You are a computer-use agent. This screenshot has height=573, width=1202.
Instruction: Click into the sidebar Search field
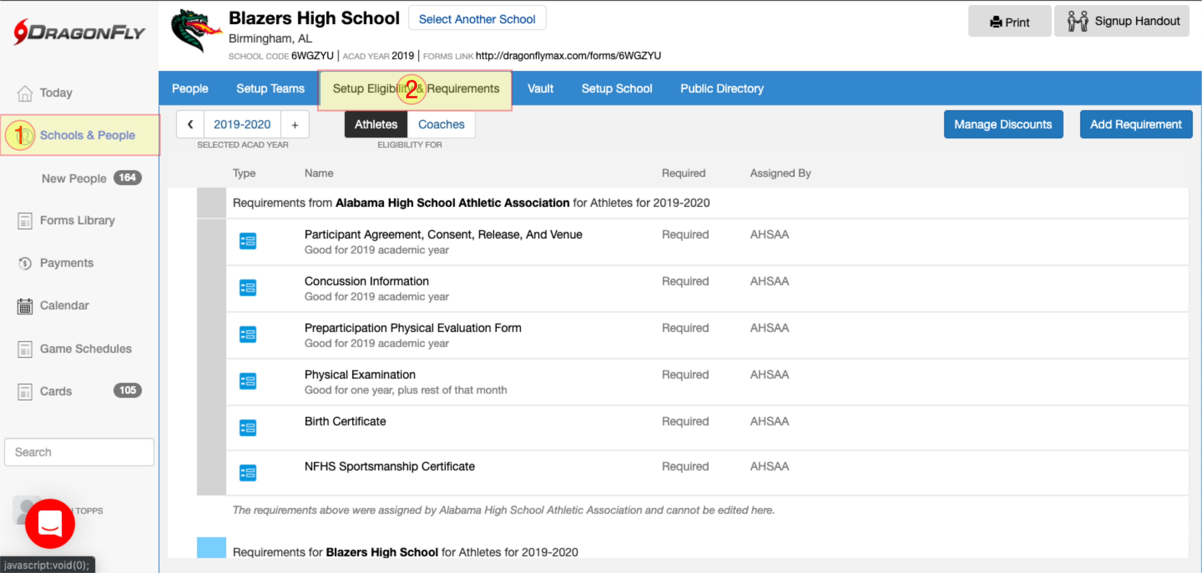pos(79,452)
